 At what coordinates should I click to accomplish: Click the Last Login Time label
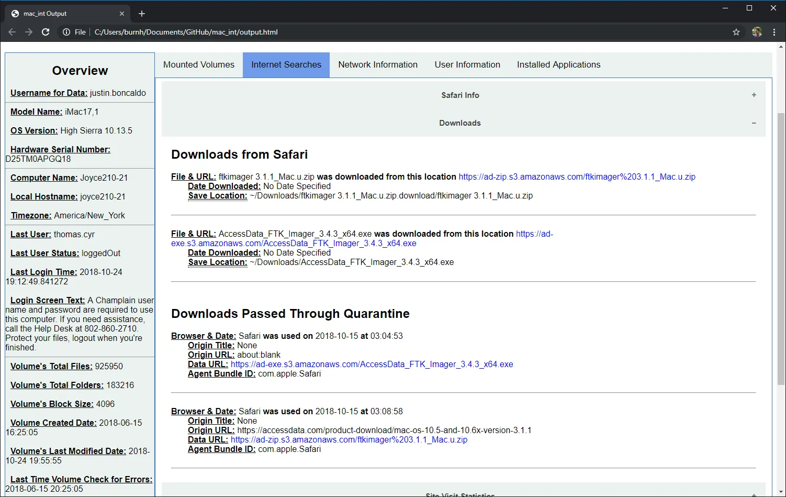click(x=43, y=272)
